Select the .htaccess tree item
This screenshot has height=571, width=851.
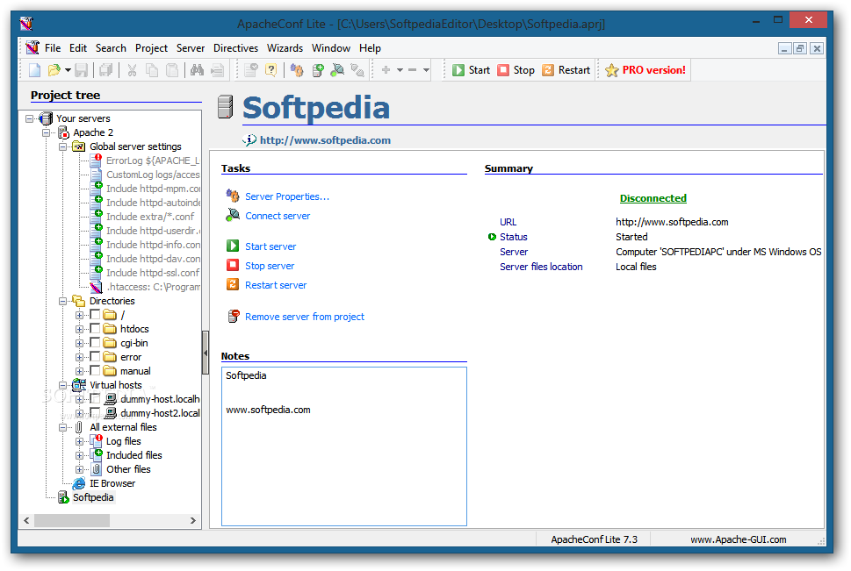point(153,287)
